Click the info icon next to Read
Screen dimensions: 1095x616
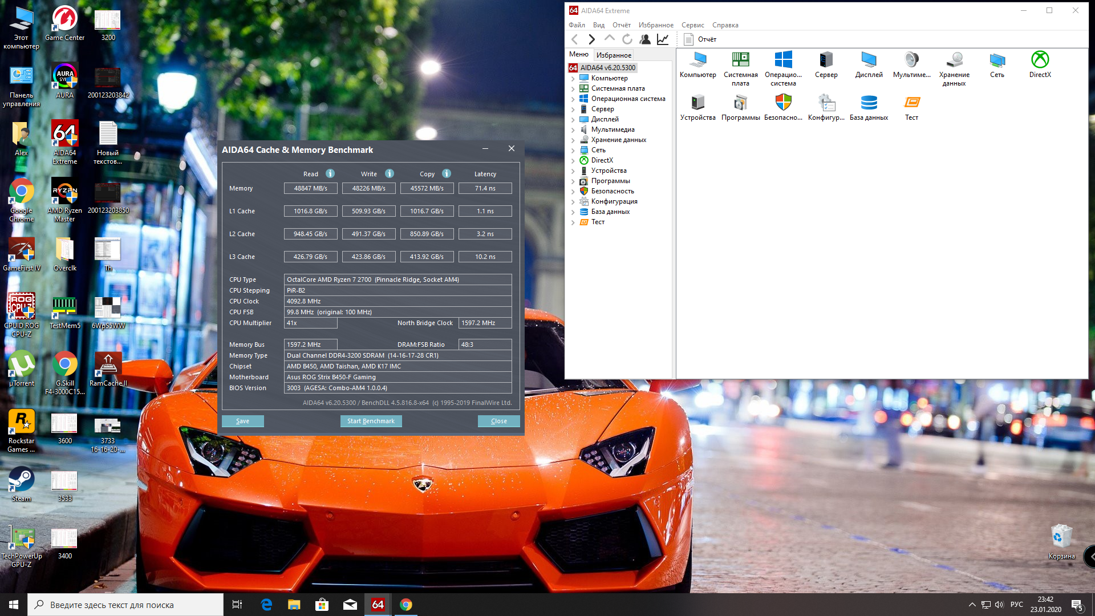coord(330,174)
